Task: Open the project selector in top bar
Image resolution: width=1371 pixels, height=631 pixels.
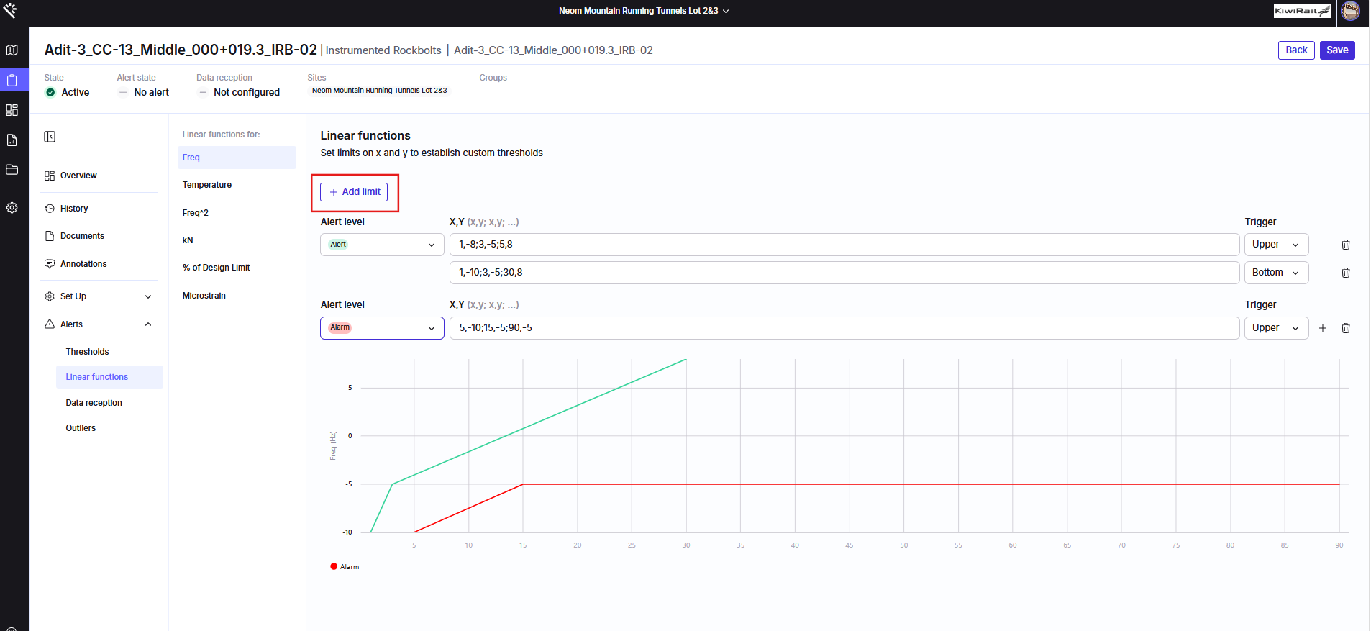Action: [644, 11]
